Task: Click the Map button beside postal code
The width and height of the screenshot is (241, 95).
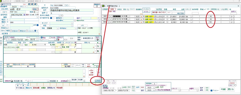Action: [52, 5]
